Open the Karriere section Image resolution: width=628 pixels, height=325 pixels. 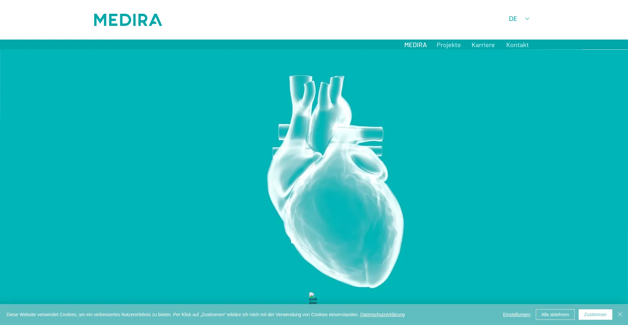tap(483, 45)
